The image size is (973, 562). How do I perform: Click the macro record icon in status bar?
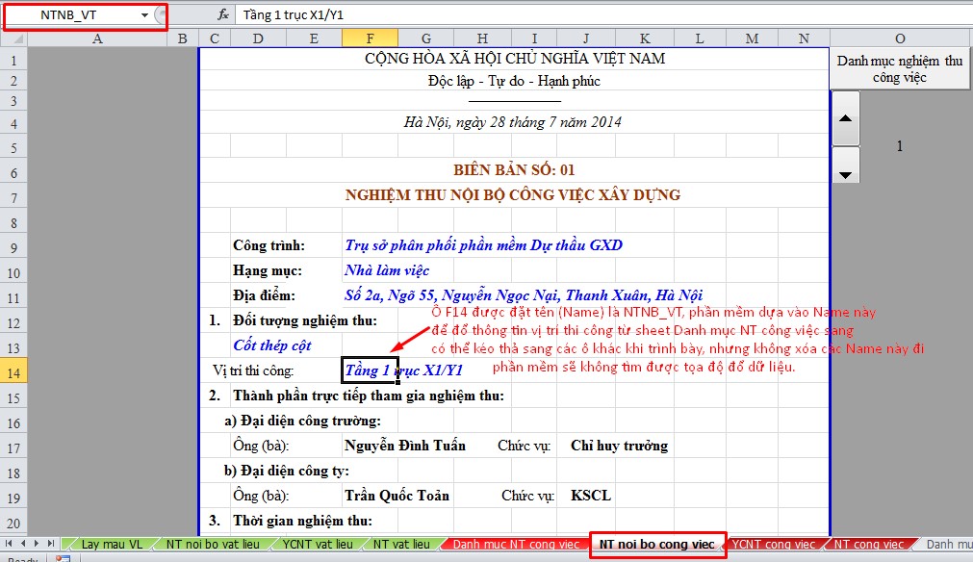[63, 559]
